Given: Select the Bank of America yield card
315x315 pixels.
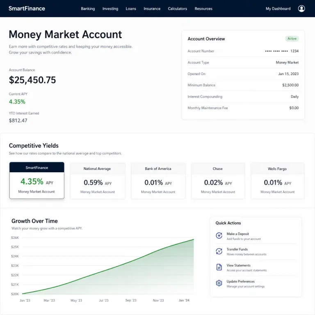Looking at the screenshot, I should 158,181.
